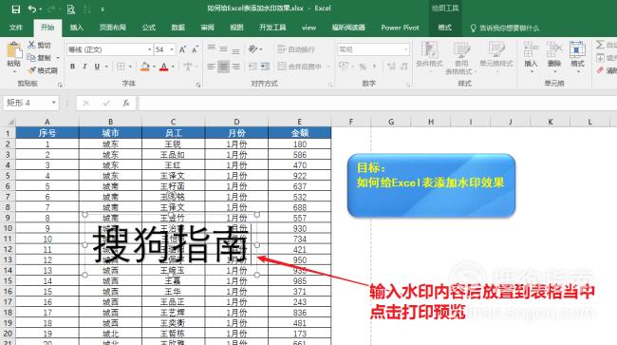Align text left

[x=212, y=67]
